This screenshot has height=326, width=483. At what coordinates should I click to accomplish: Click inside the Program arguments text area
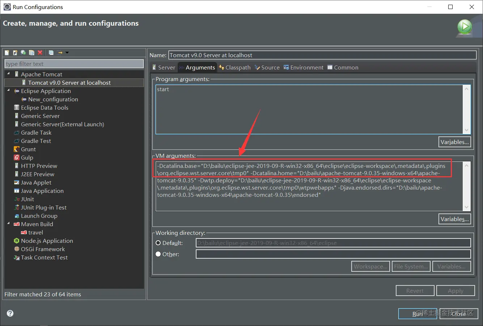[x=309, y=109]
